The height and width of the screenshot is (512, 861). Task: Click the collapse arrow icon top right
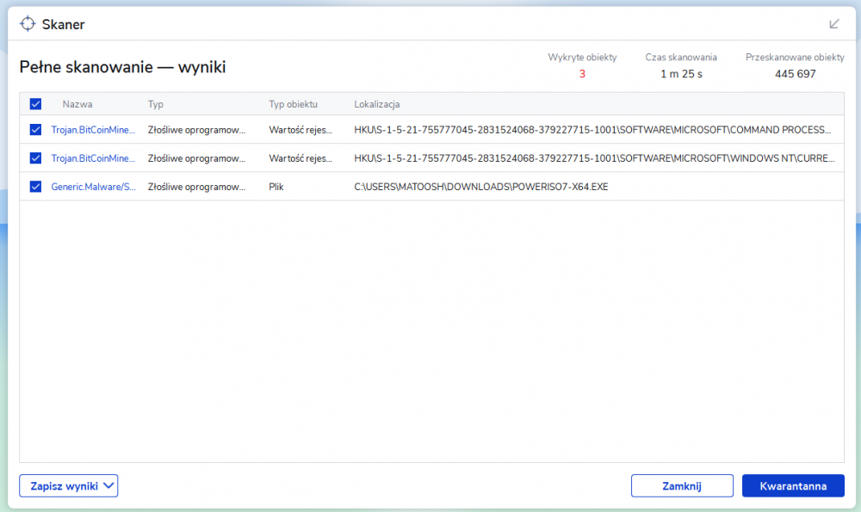[834, 24]
